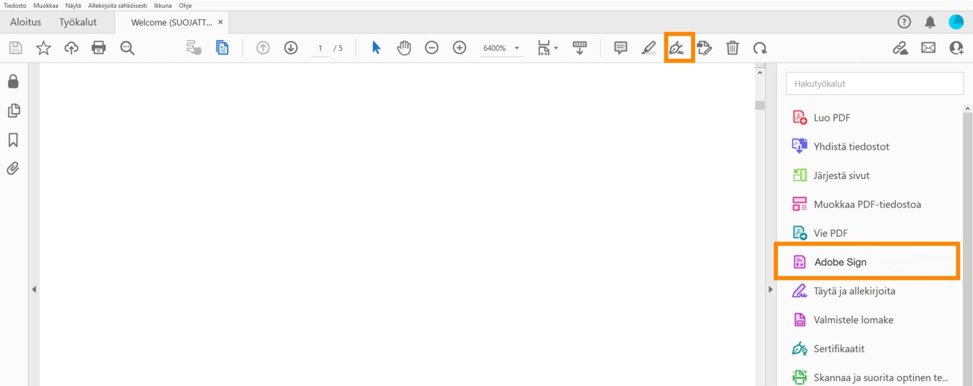
Task: Open the help question mark icon
Action: (x=904, y=22)
